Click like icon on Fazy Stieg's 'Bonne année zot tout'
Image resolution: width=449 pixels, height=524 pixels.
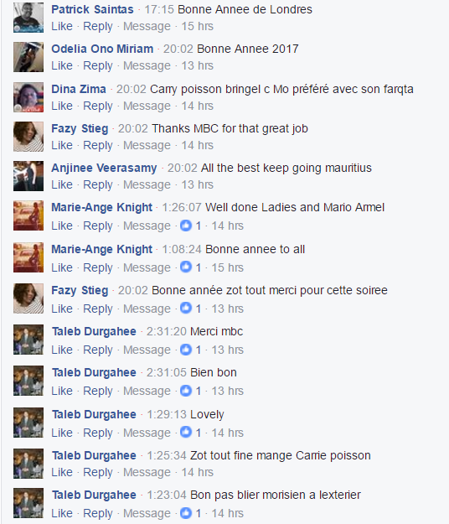(186, 309)
